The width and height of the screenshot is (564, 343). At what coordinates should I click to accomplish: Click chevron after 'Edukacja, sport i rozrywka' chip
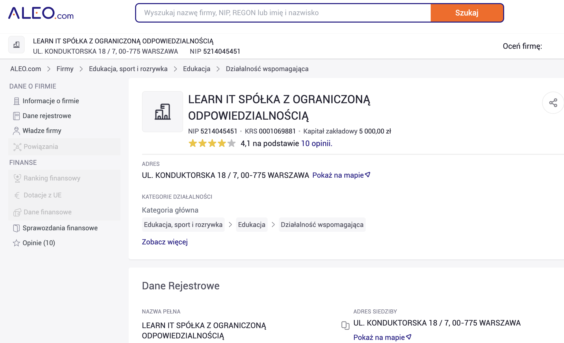(x=230, y=225)
